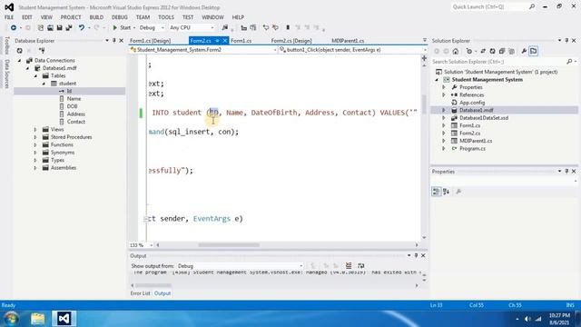Switch to the MDIParent1.cs tab
The height and width of the screenshot is (327, 581).
tap(348, 41)
